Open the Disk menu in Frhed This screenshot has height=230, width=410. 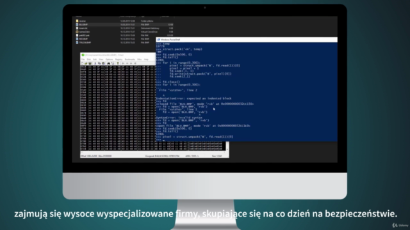click(x=88, y=59)
